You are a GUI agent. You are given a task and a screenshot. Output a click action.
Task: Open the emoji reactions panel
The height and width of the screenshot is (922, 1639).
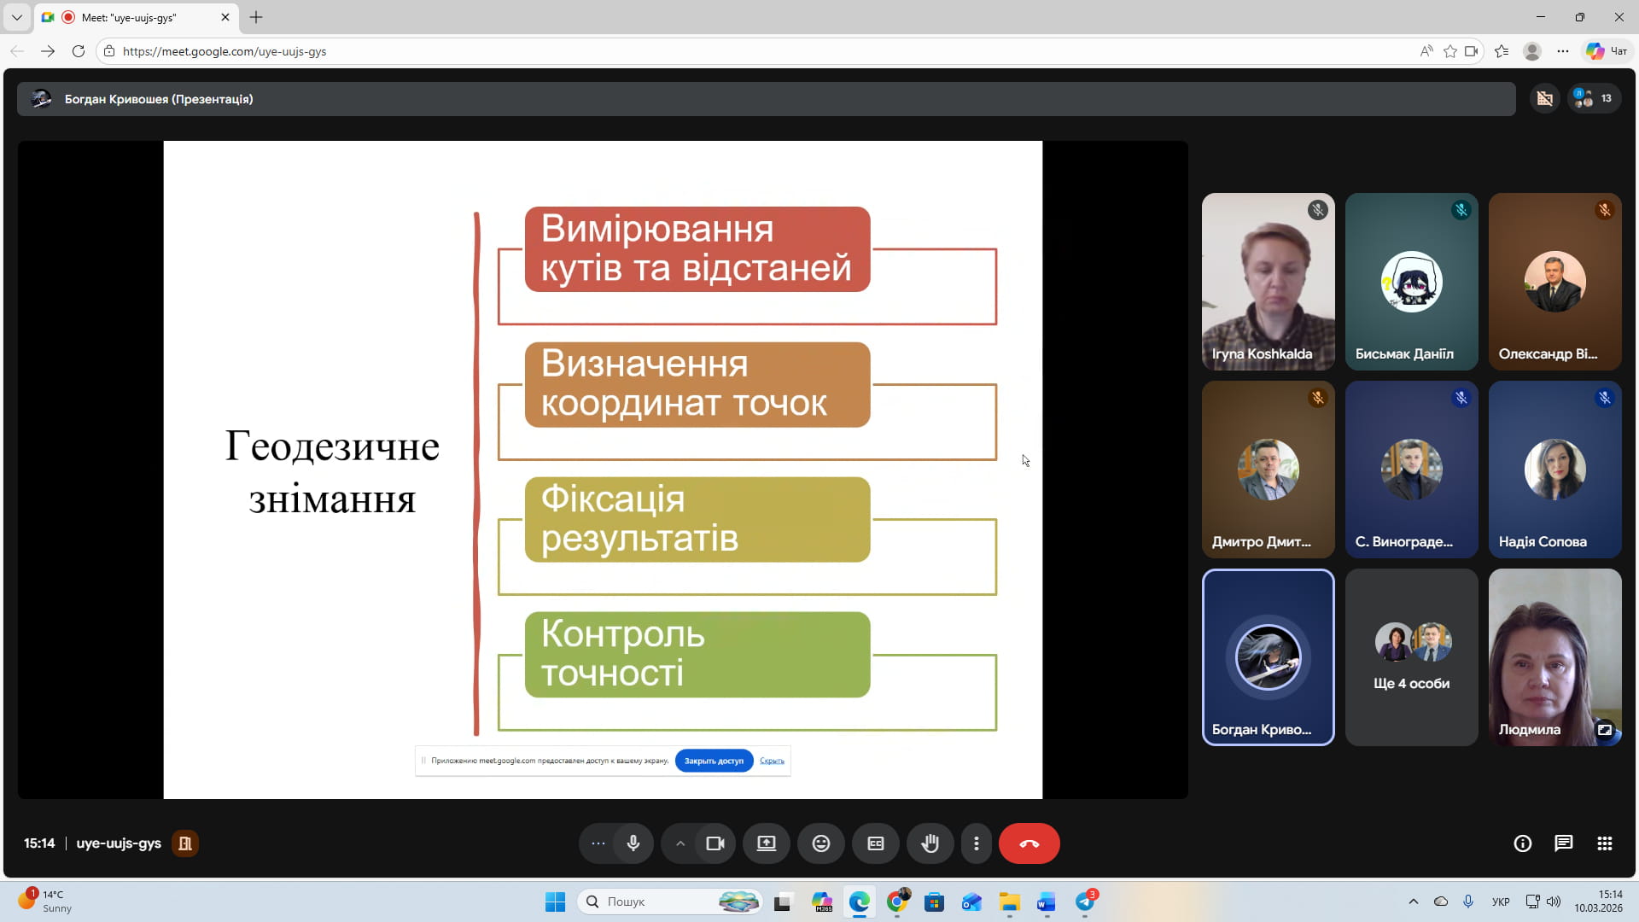click(820, 843)
